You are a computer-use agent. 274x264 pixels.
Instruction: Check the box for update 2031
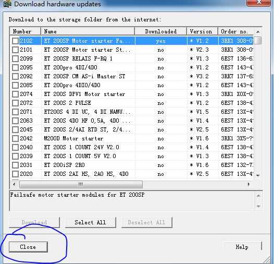click(15, 165)
